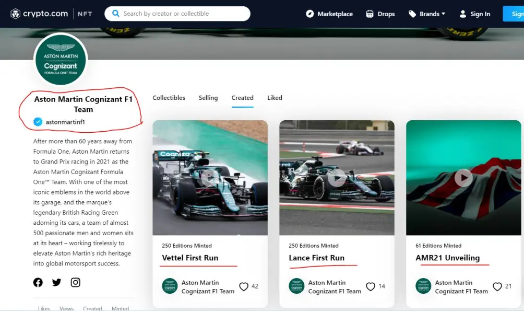This screenshot has height=311, width=524.
Task: Click 250 Editions Minted on Vettel card
Action: [x=187, y=245]
